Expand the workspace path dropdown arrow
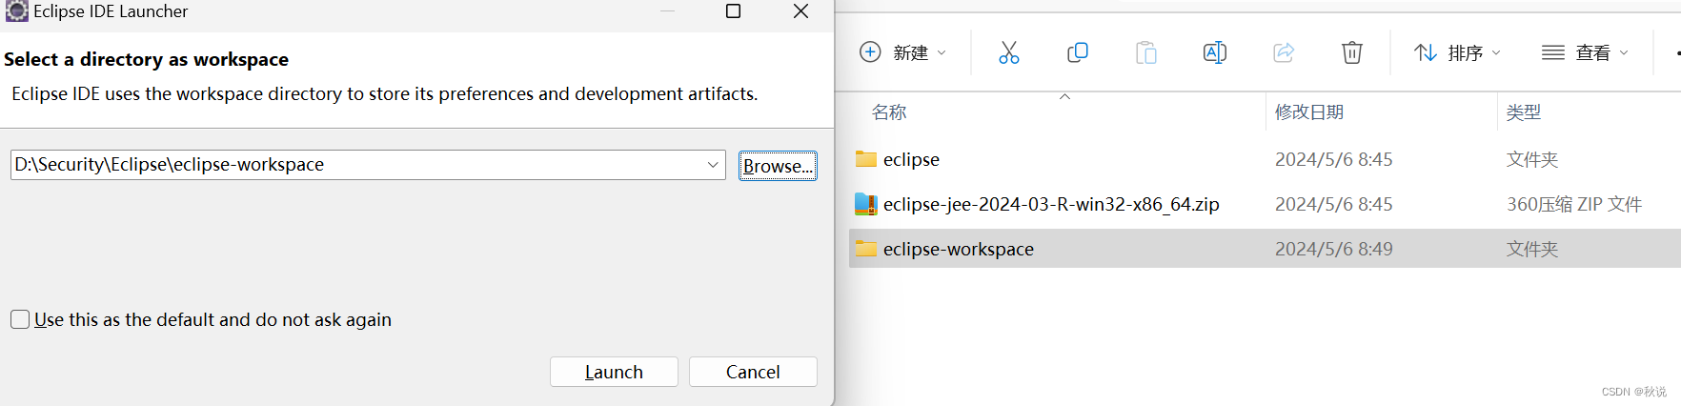The height and width of the screenshot is (406, 1681). coord(713,165)
